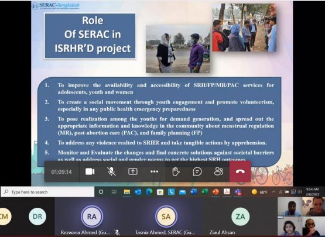Image resolution: width=325 pixels, height=237 pixels.
Task: Switch to PowerPoint on taskbar
Action: [x=215, y=192]
